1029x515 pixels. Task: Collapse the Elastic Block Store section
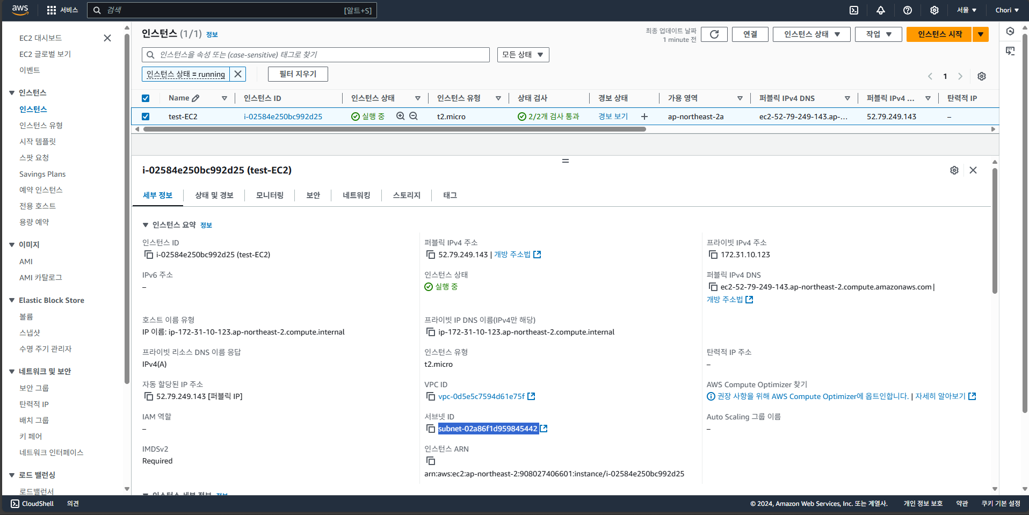coord(12,300)
